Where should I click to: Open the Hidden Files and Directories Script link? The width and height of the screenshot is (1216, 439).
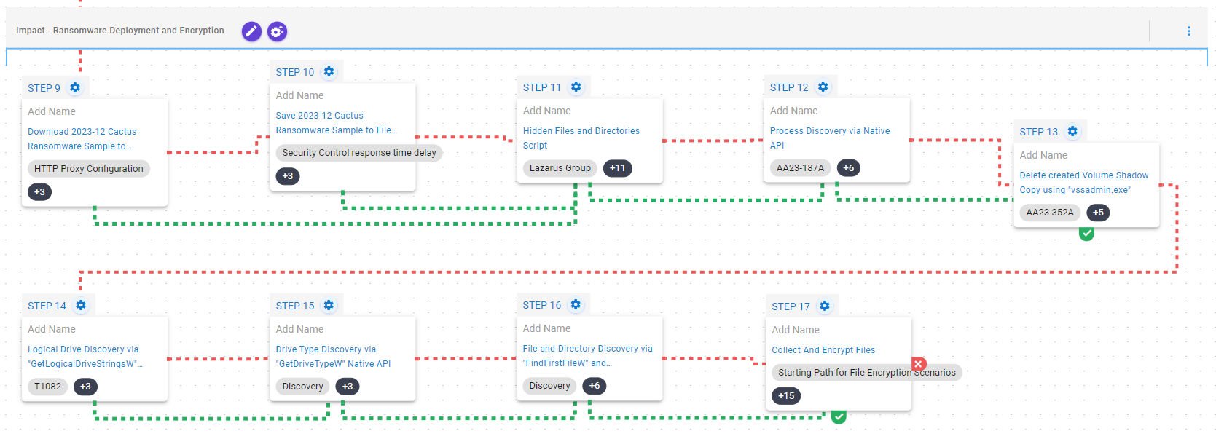pyautogui.click(x=581, y=138)
